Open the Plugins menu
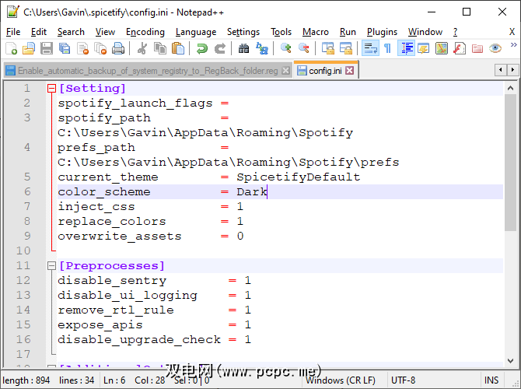This screenshot has height=389, width=521. (x=381, y=32)
